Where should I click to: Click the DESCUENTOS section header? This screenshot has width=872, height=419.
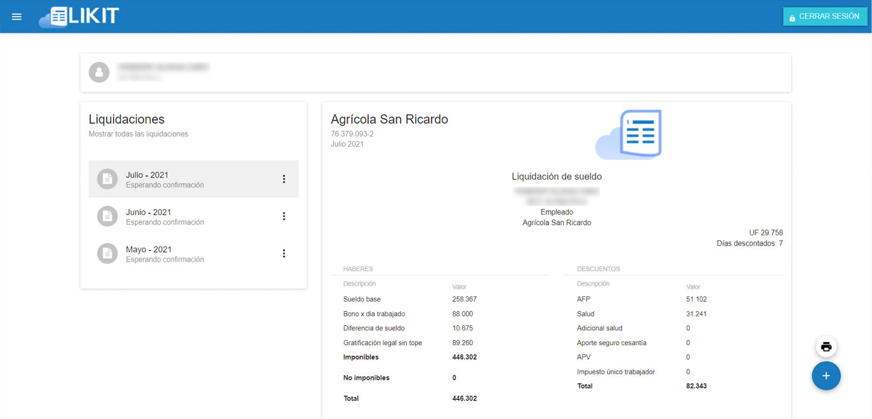(x=599, y=269)
